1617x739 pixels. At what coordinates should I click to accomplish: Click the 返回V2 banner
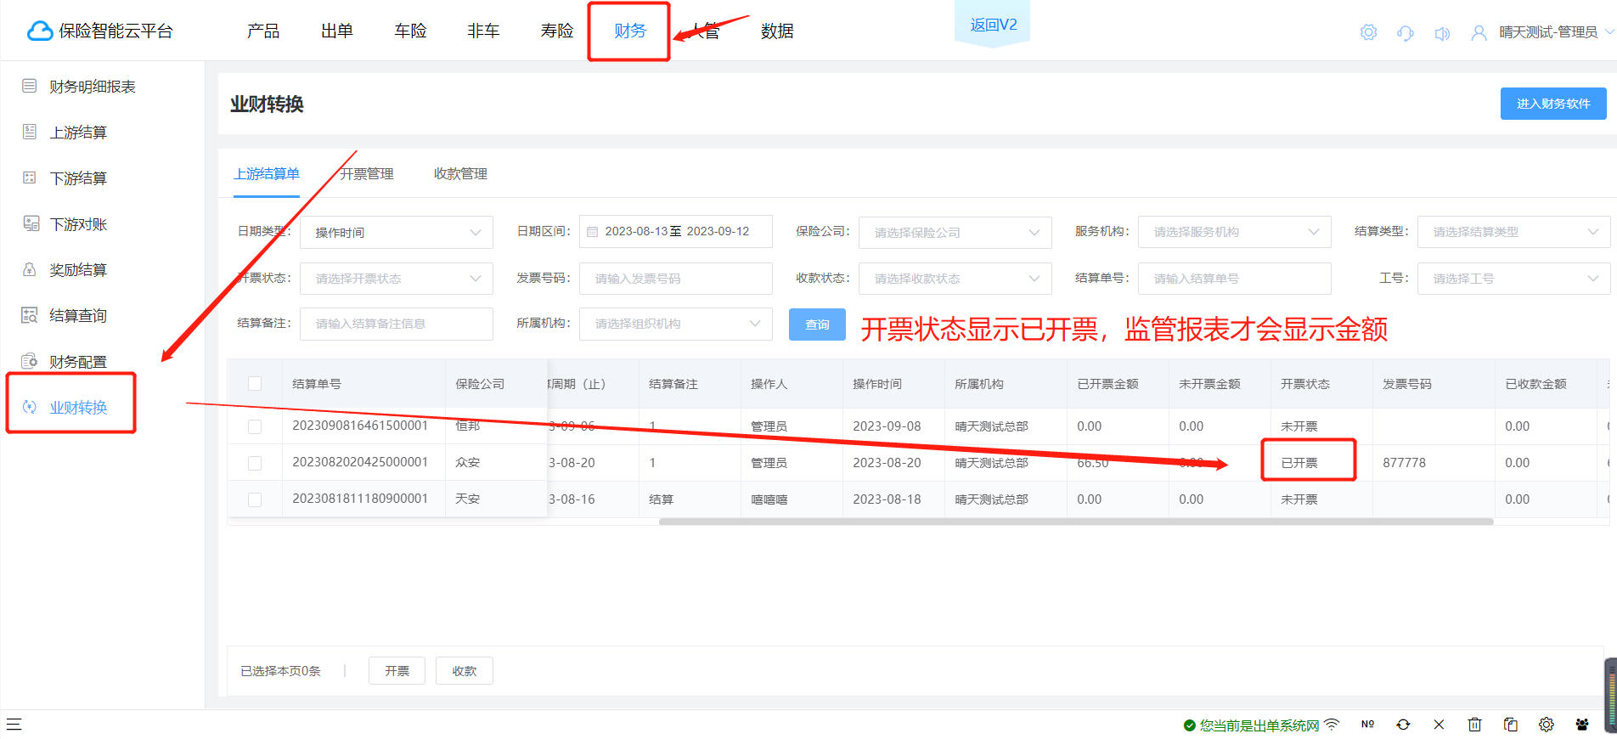pos(993,24)
